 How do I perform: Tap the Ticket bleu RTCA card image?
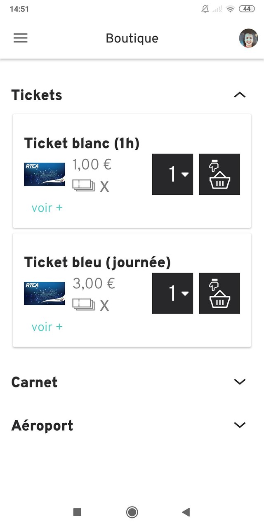pyautogui.click(x=45, y=293)
